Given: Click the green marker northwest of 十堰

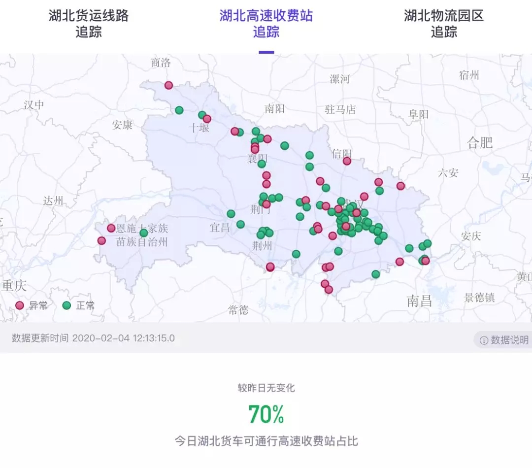Looking at the screenshot, I should click(179, 110).
